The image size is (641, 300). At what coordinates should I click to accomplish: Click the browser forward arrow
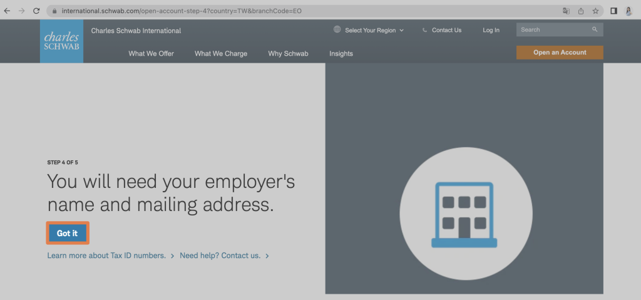click(22, 11)
